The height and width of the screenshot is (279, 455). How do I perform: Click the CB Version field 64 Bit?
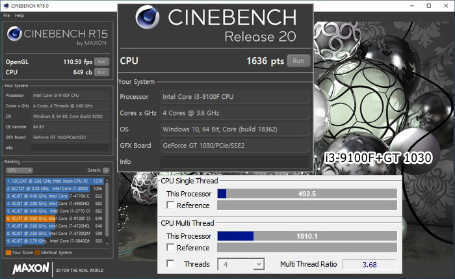click(x=70, y=127)
